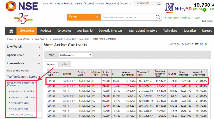
Task: Expand the Option Chain sidebar section
Action: tap(24, 55)
